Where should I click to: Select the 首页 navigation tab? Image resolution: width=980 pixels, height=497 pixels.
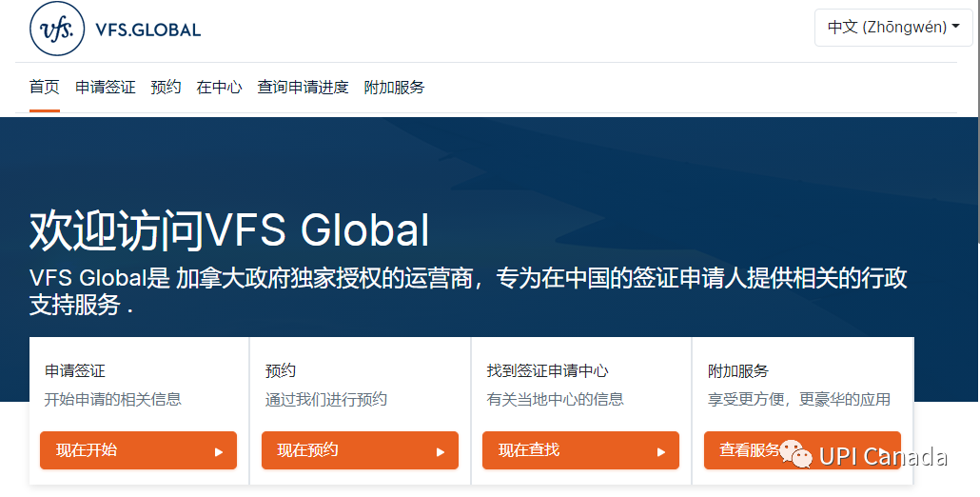coord(45,87)
